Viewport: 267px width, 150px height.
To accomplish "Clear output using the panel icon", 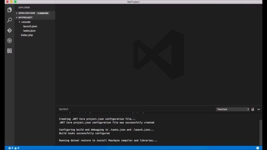I will [253, 109].
